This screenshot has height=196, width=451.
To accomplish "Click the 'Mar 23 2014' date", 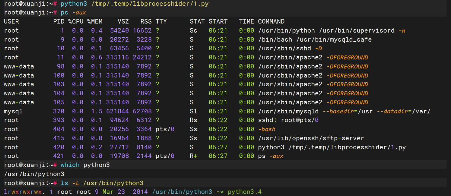I will click(x=125, y=192).
